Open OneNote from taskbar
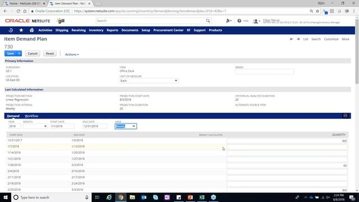The height and width of the screenshot is (202, 359). tap(167, 197)
